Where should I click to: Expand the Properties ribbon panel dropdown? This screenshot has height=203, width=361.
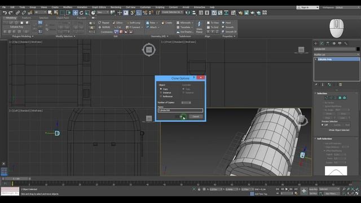click(x=229, y=36)
